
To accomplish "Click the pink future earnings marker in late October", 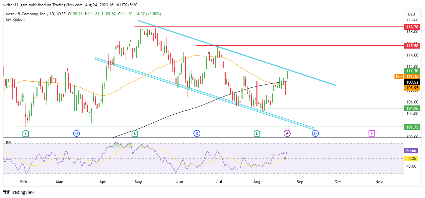I will pos(372,134).
